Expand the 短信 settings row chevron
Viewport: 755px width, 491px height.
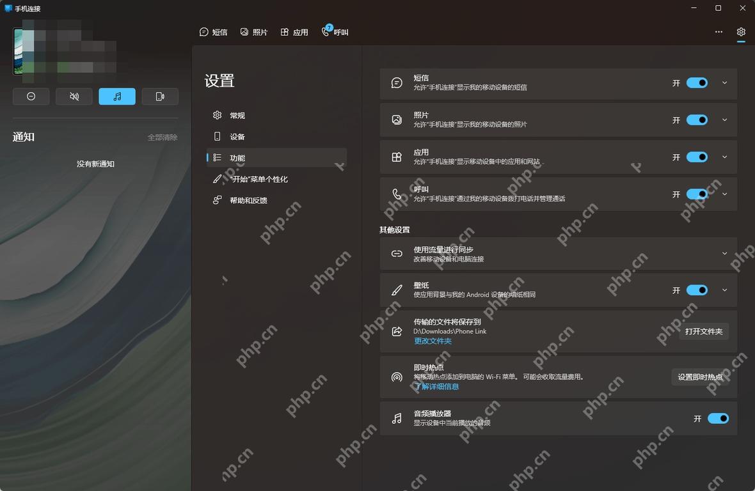[725, 82]
